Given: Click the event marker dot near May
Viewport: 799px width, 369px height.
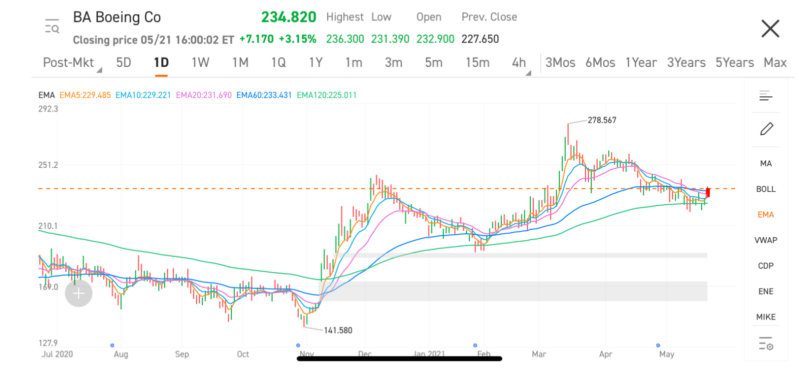Looking at the screenshot, I should pyautogui.click(x=658, y=346).
